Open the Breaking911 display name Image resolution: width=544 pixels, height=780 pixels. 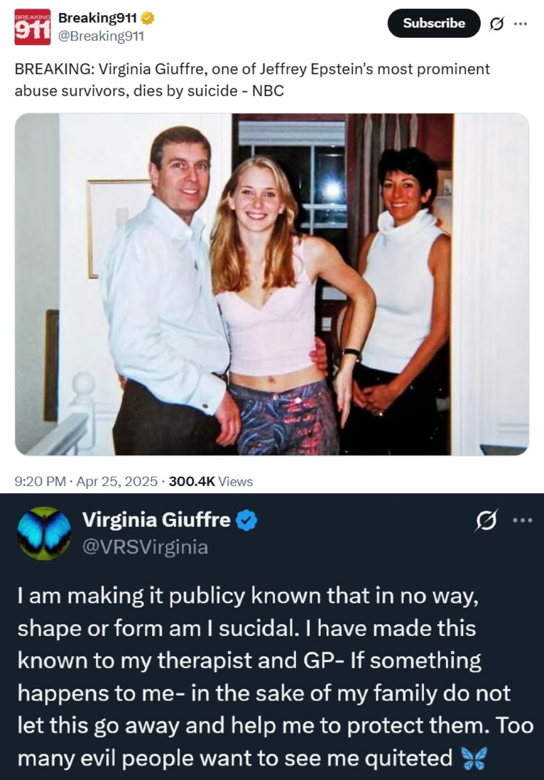click(x=98, y=18)
